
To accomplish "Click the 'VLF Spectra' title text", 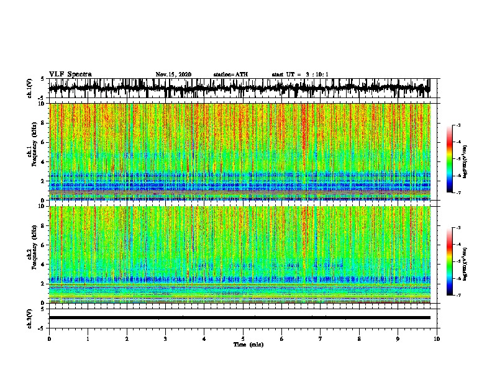I will point(70,75).
